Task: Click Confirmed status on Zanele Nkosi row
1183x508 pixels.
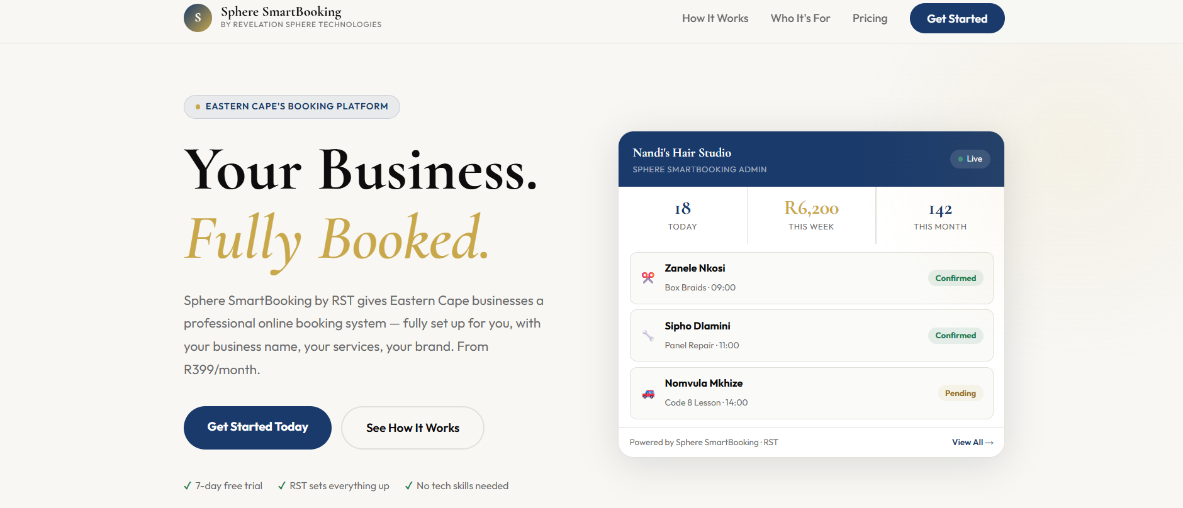Action: pos(955,278)
